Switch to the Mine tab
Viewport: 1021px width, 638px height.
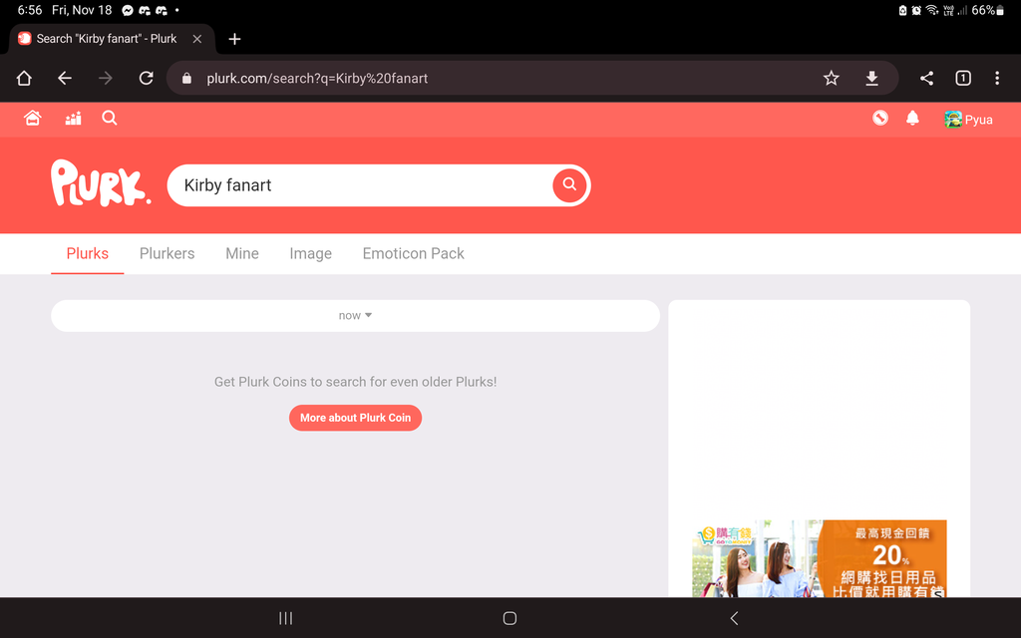242,253
